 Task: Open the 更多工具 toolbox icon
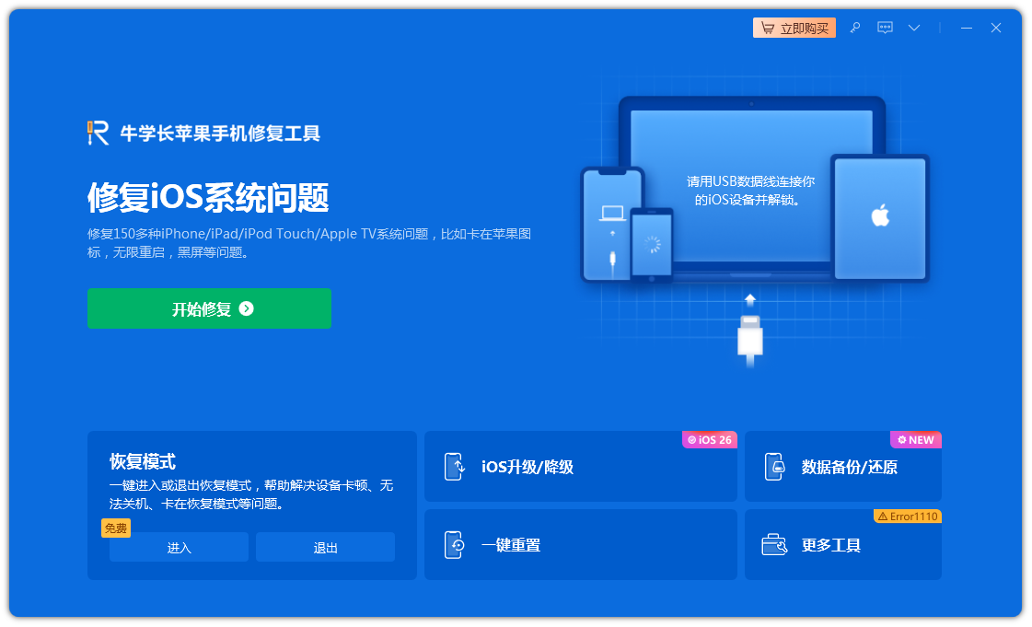point(774,545)
